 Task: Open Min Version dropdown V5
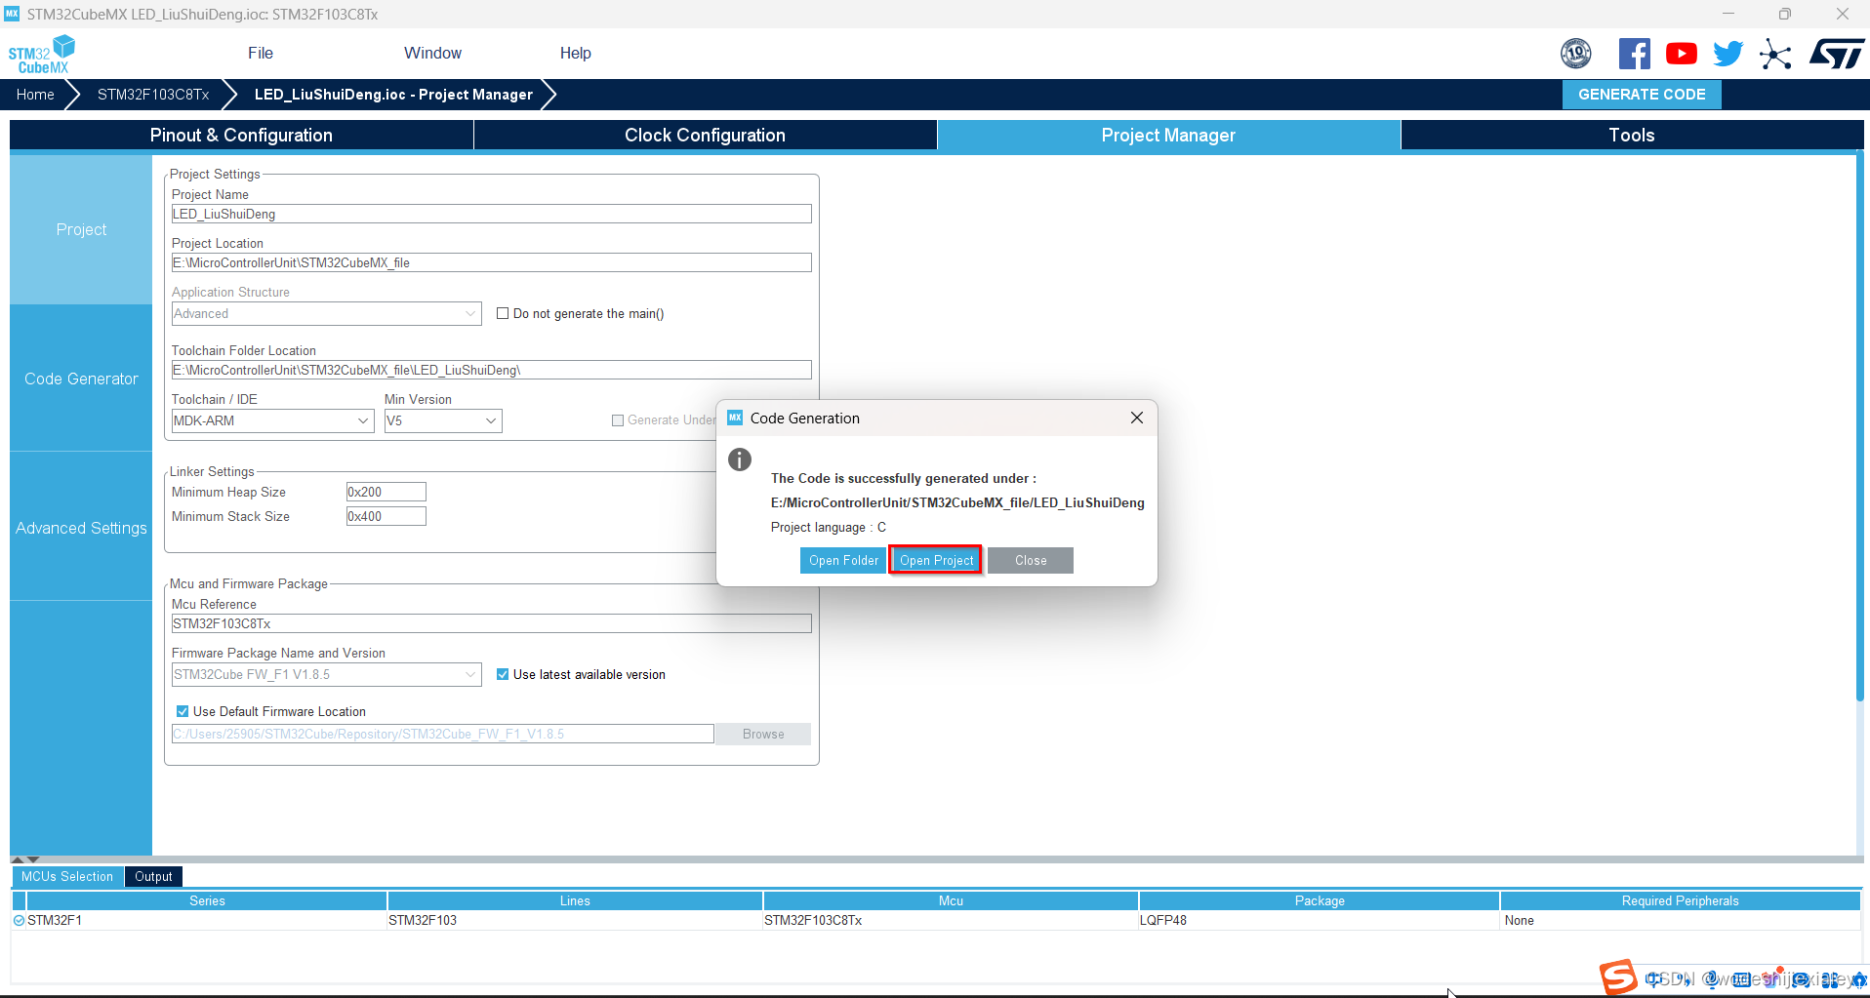pos(442,420)
